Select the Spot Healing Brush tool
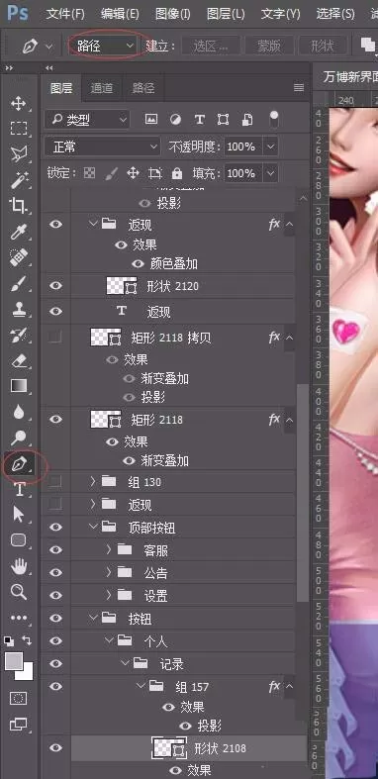 coord(19,257)
